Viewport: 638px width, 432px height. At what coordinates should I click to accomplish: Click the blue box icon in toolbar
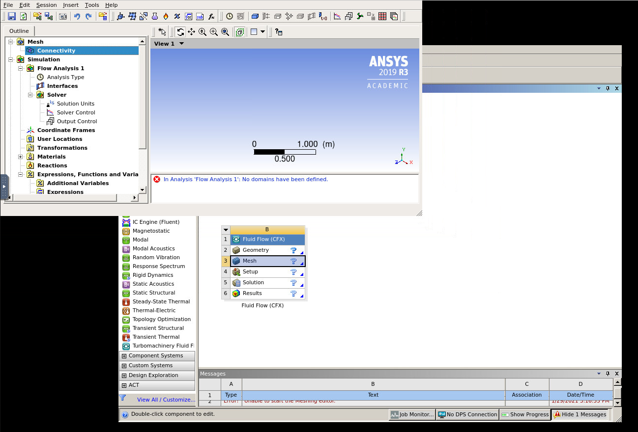click(x=255, y=16)
